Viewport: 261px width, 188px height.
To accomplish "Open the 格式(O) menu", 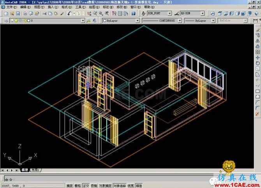I will [67, 7].
